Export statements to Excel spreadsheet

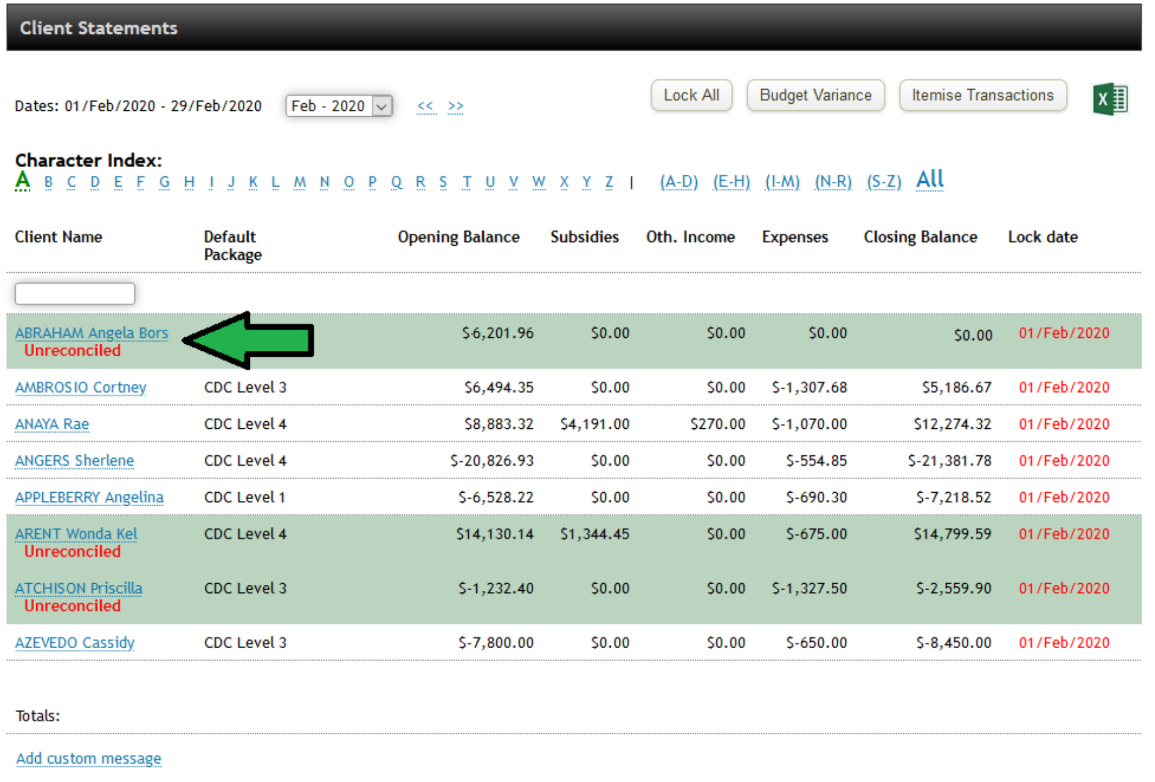click(x=1110, y=99)
